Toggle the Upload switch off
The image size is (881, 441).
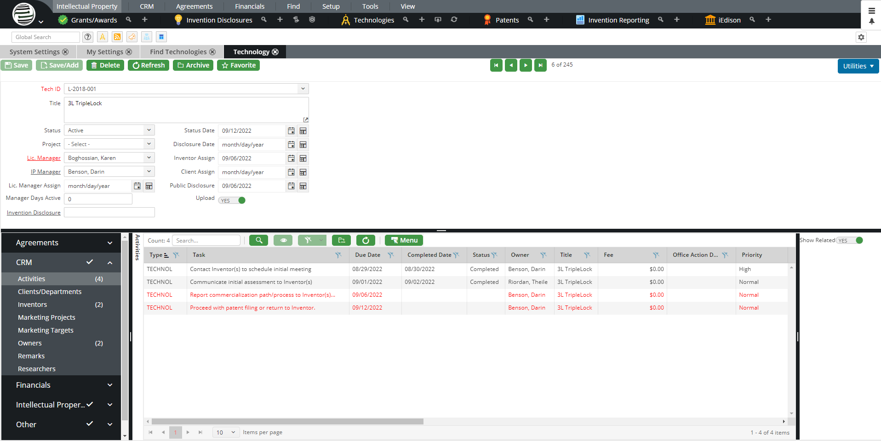232,200
